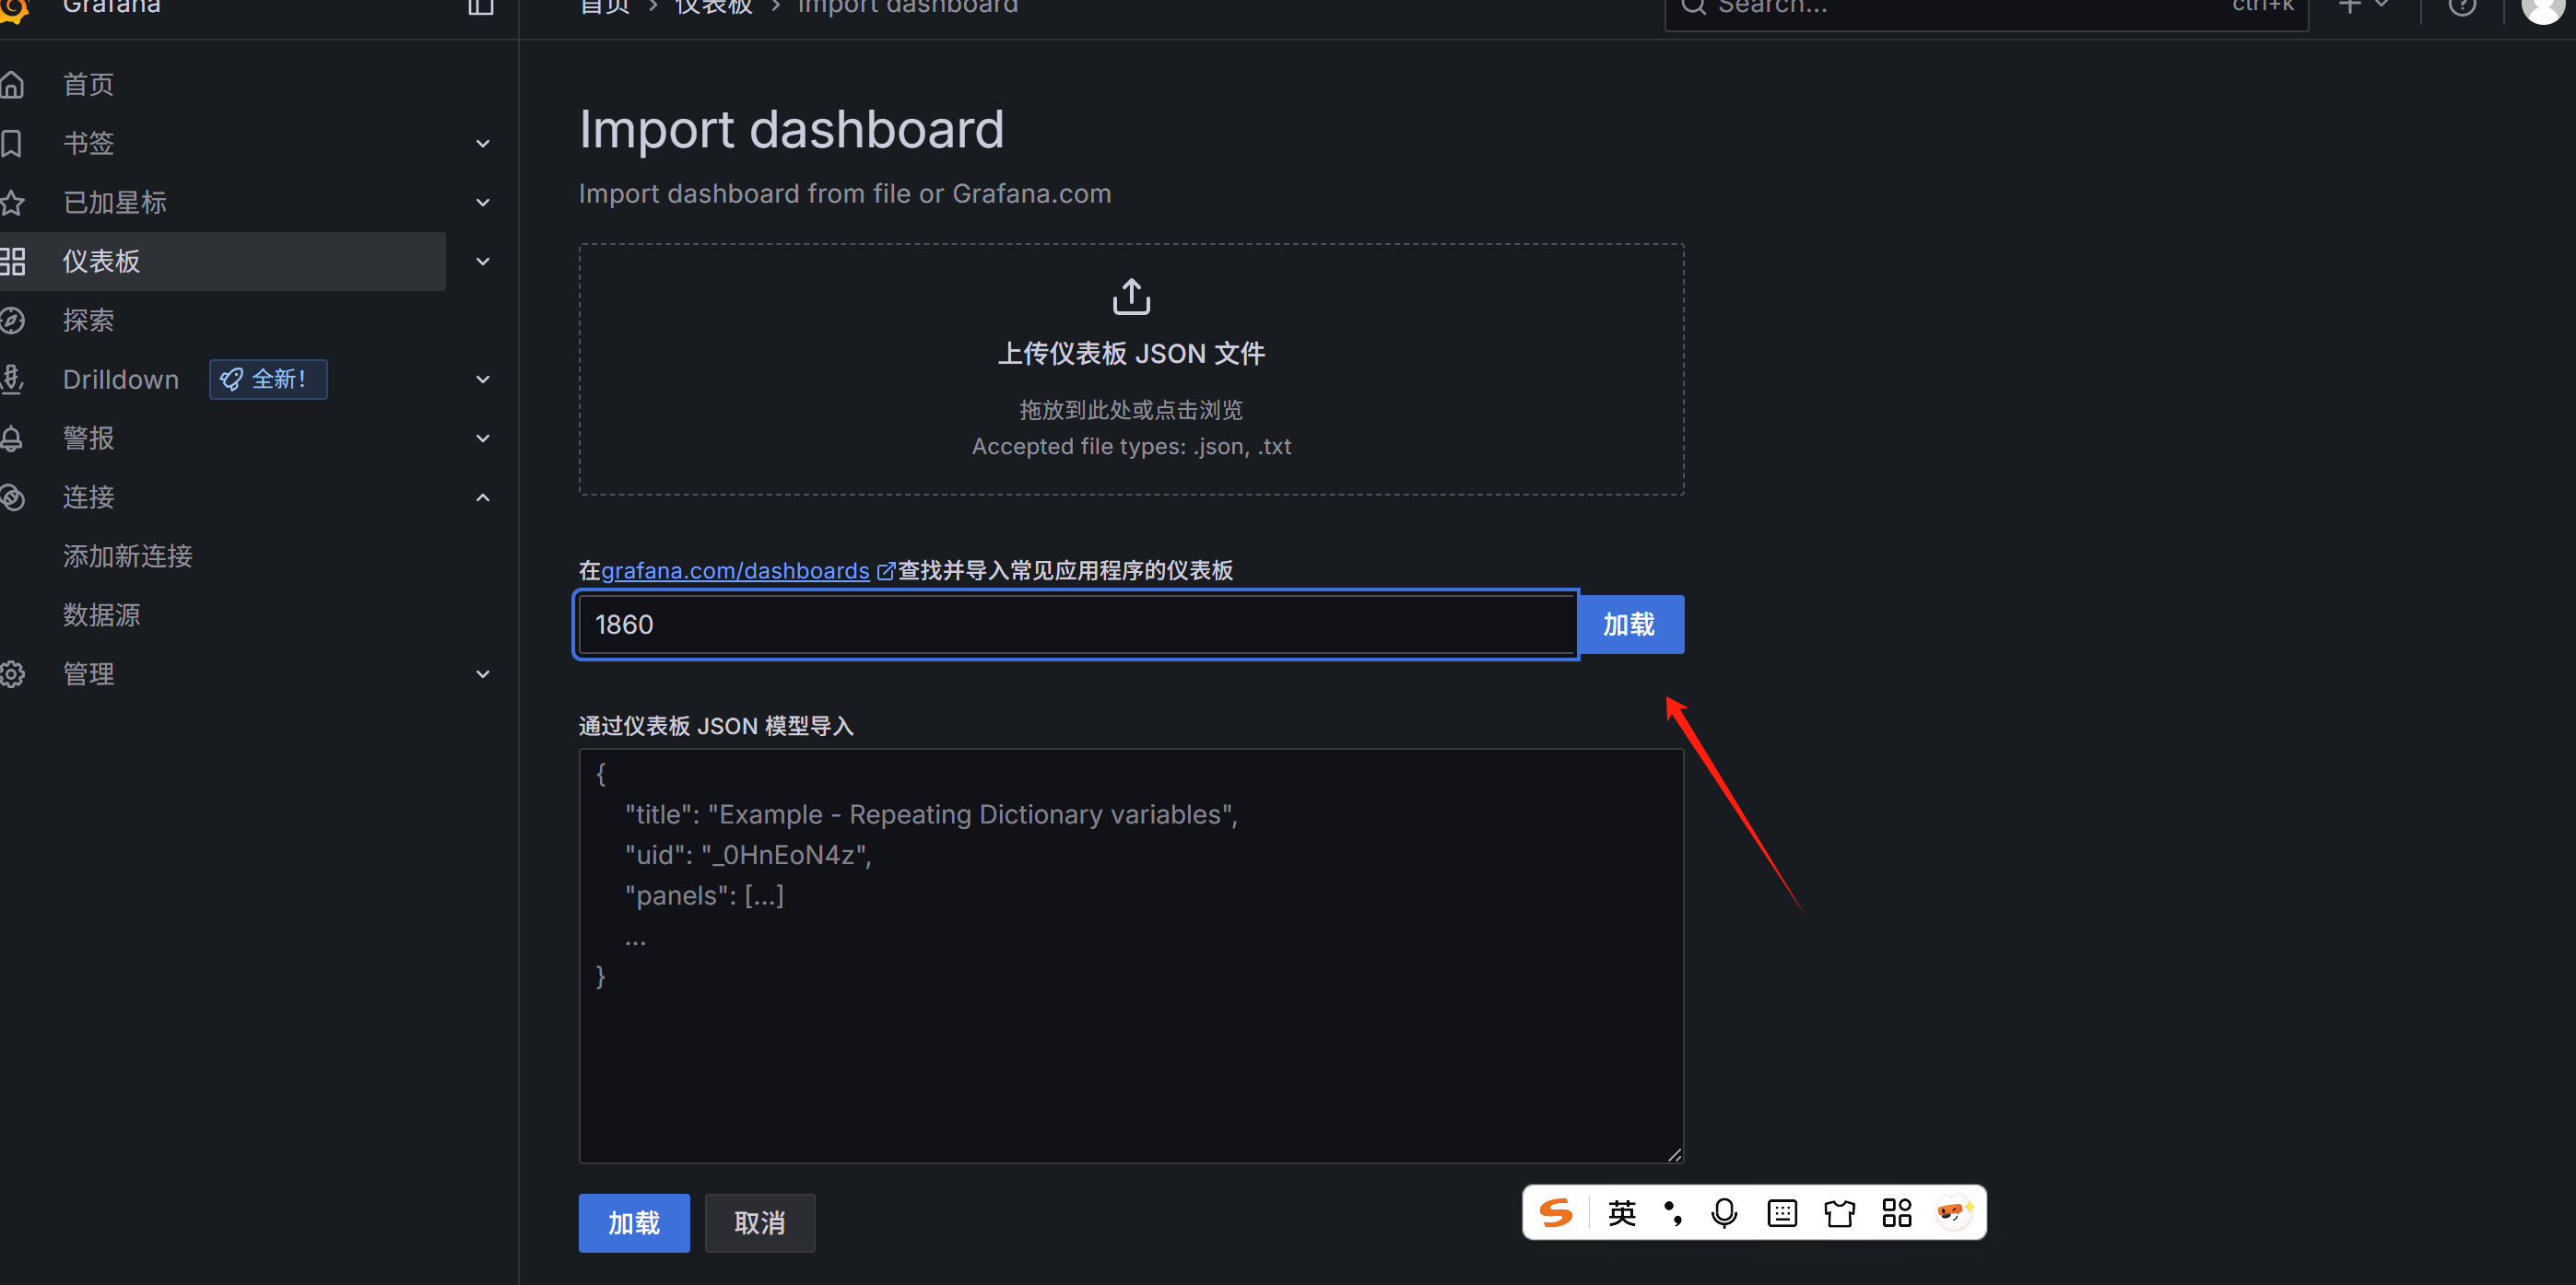Open the IME toolbox grid icon
This screenshot has height=1285, width=2576.
pyautogui.click(x=1896, y=1212)
